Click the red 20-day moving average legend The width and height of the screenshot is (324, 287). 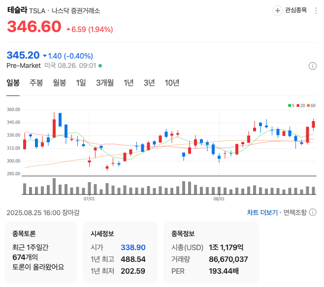(x=301, y=105)
